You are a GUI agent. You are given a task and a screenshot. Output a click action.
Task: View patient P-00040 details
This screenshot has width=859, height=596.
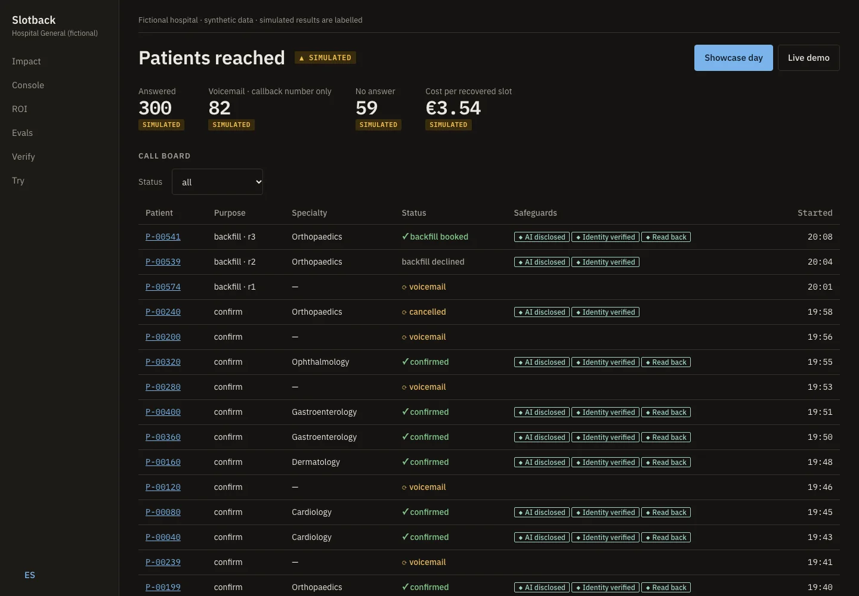tap(163, 537)
